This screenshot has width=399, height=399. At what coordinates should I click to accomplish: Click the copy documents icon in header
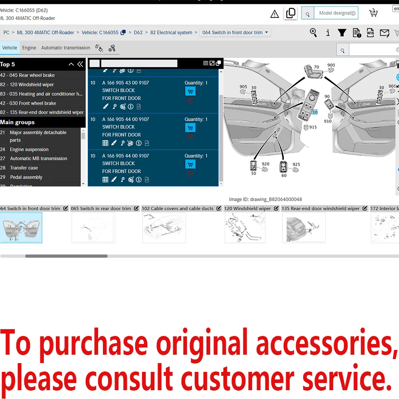click(x=290, y=13)
